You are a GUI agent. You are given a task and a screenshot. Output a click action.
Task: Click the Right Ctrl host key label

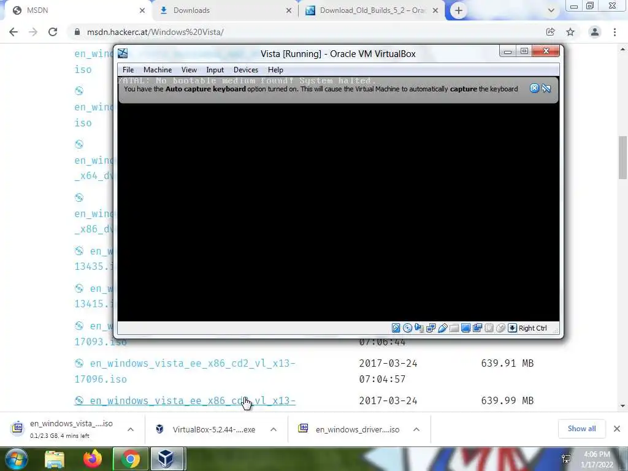(533, 328)
